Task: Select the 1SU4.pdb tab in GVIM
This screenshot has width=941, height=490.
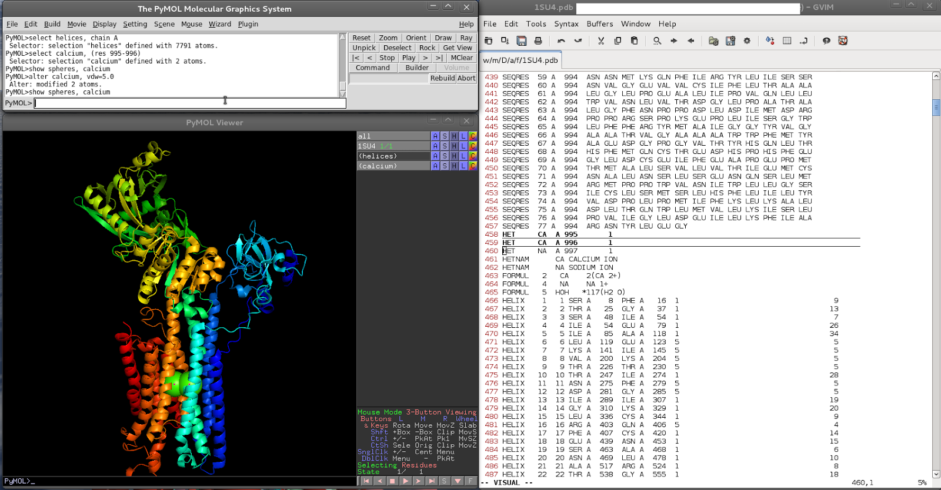Action: [520, 60]
